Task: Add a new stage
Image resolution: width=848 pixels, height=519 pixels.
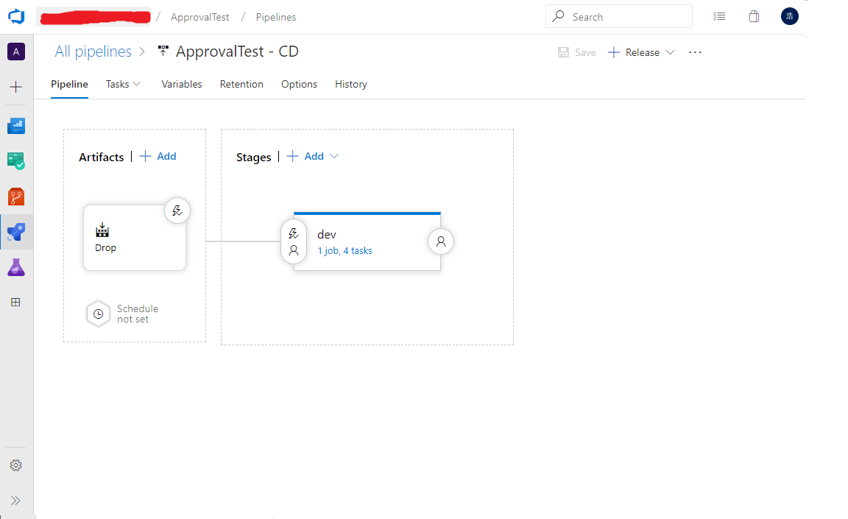Action: (305, 156)
